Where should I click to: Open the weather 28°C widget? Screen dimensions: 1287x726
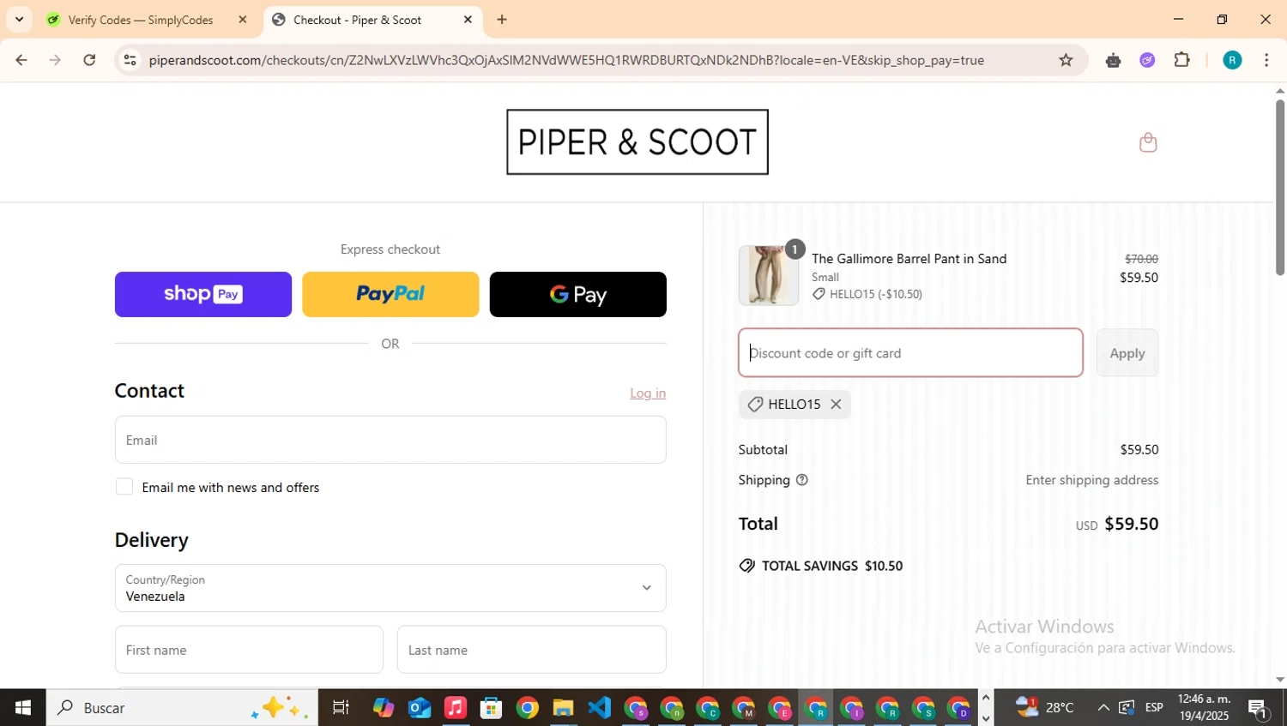click(x=1044, y=707)
